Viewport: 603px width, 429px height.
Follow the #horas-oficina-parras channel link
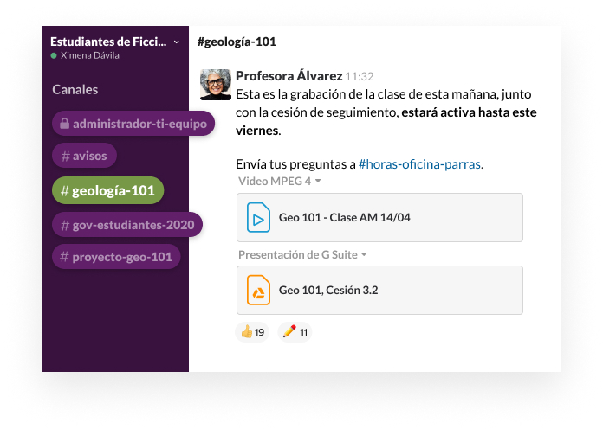[419, 164]
